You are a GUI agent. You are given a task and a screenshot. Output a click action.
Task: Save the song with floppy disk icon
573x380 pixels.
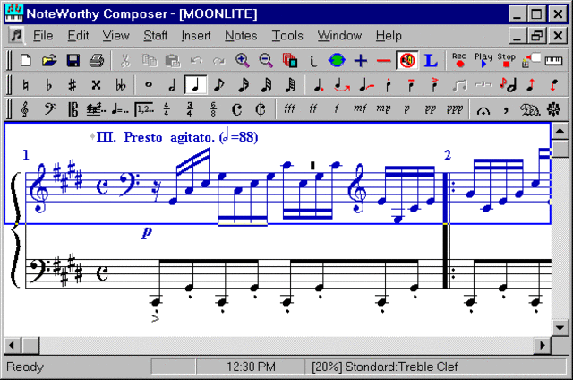[x=73, y=60]
